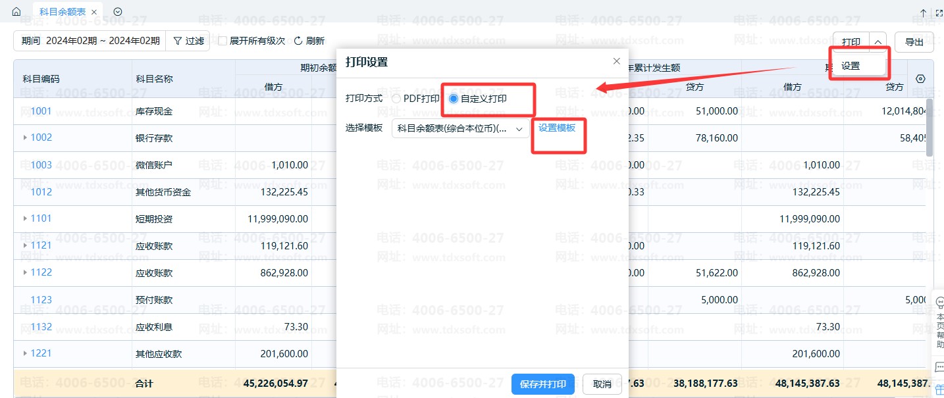
Task: Open the tab list circled-chevron icon
Action: (118, 12)
